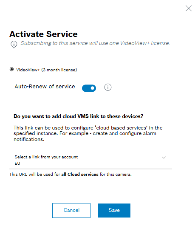The height and width of the screenshot is (231, 195).
Task: Click the 'VideoView+ (3 month license)' label
Action: click(x=47, y=70)
